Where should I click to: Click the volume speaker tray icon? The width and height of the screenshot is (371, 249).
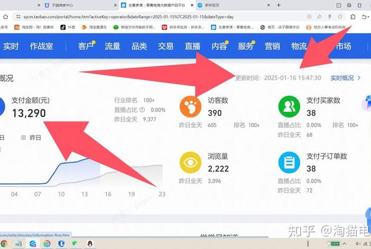pyautogui.click(x=357, y=244)
